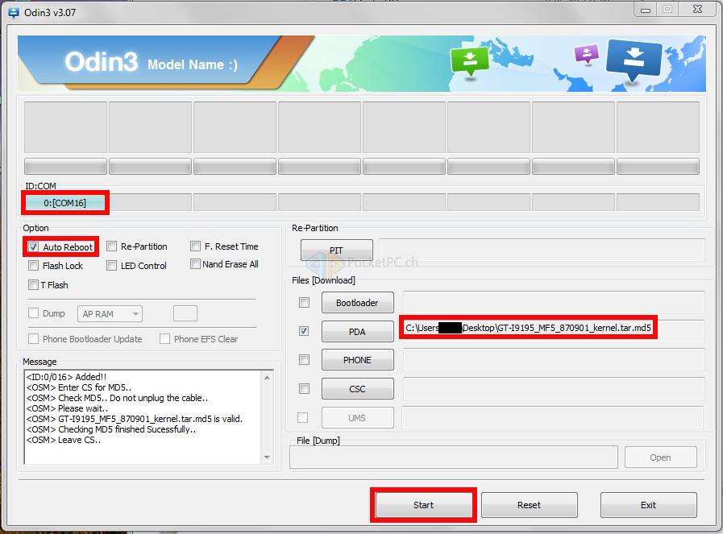Click the 'Checking MD5 finished Sucessfully..' line
The width and height of the screenshot is (723, 534).
click(x=111, y=429)
